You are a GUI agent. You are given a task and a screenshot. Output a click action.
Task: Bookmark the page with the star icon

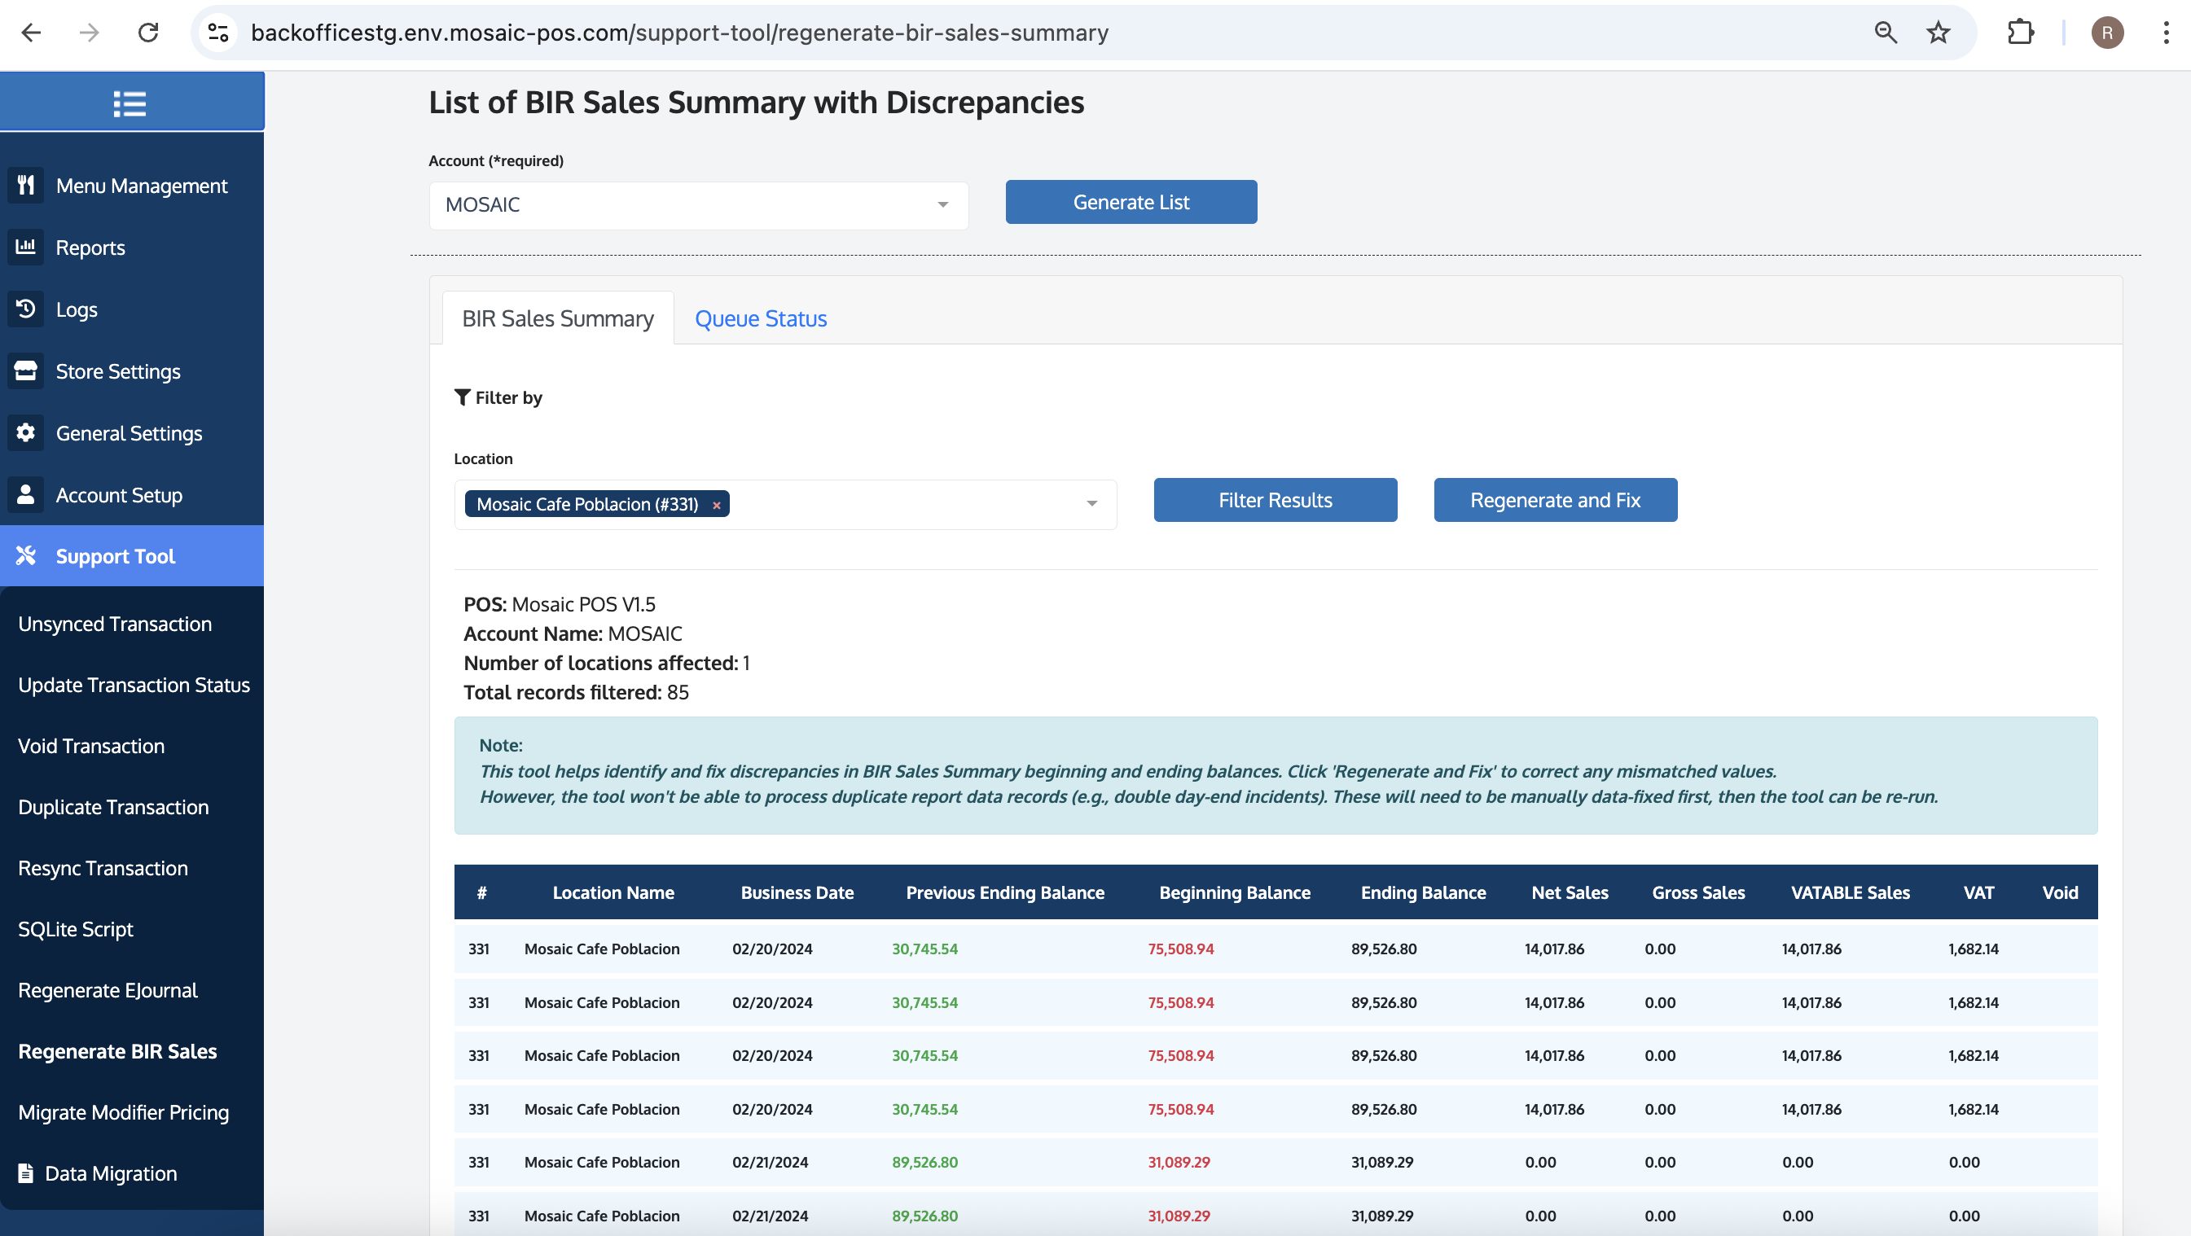1937,33
